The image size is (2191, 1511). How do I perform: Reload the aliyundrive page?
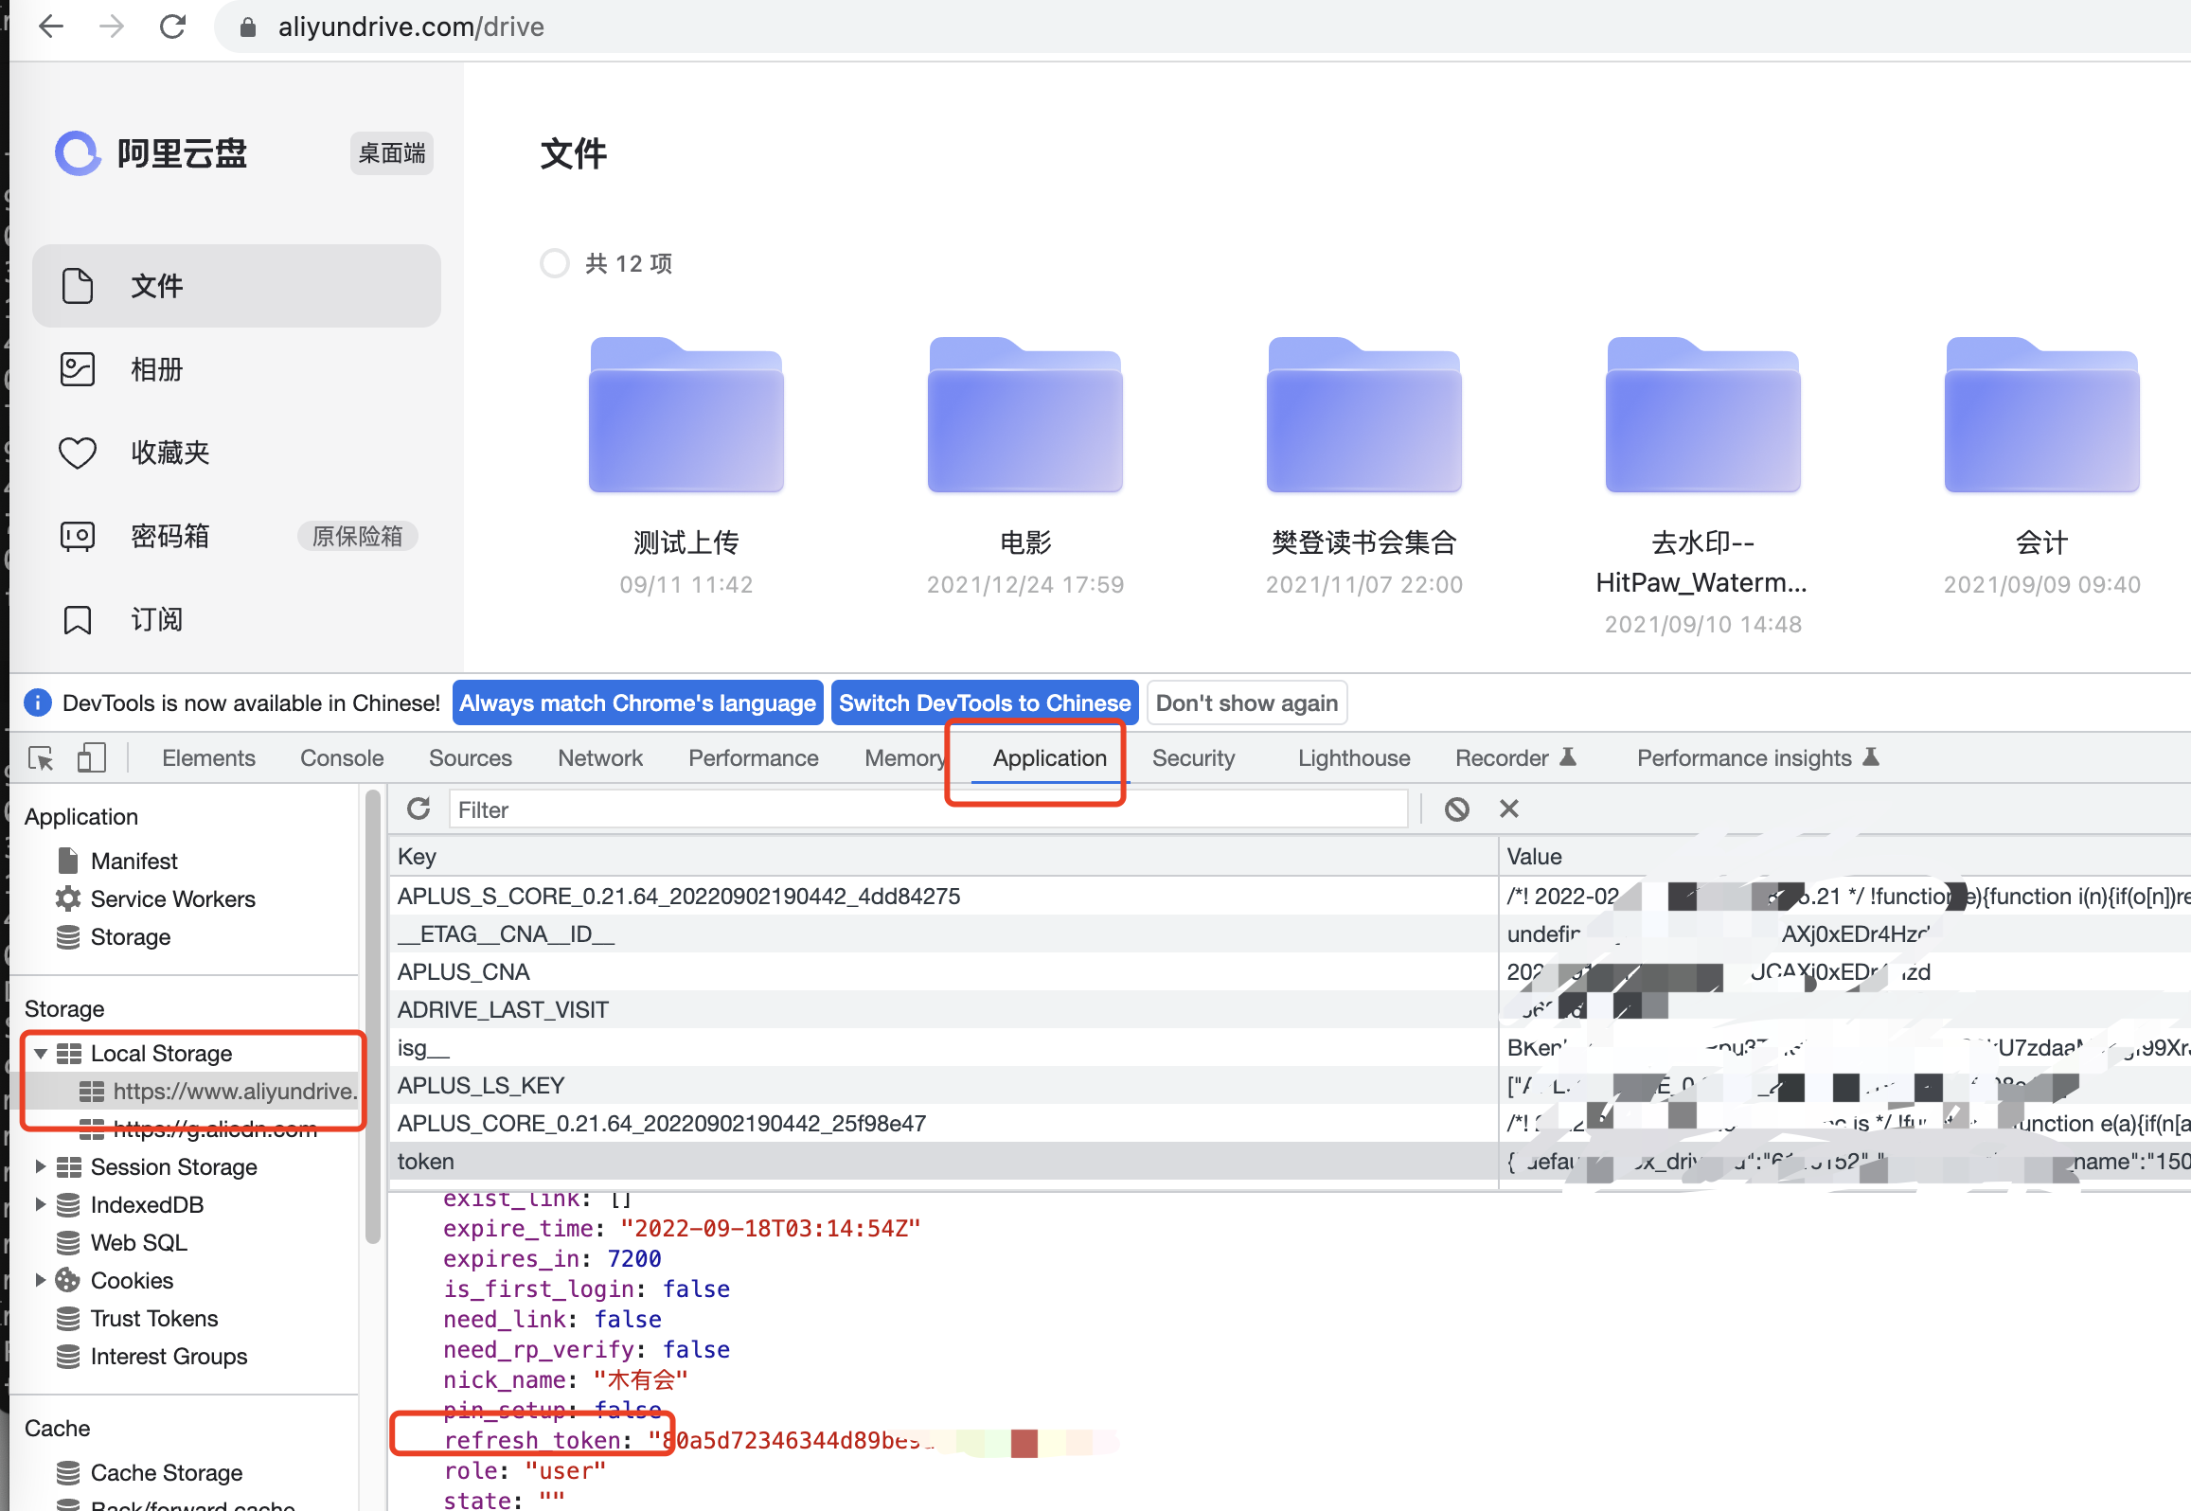(x=172, y=27)
